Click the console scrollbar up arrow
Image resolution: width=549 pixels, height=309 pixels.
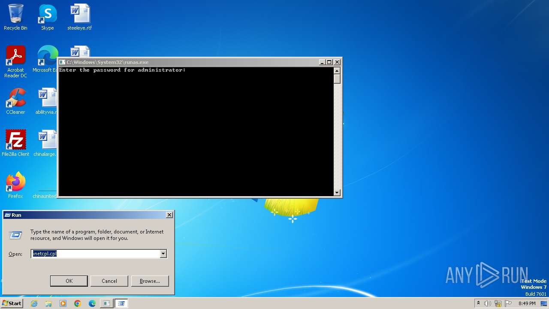pyautogui.click(x=337, y=71)
